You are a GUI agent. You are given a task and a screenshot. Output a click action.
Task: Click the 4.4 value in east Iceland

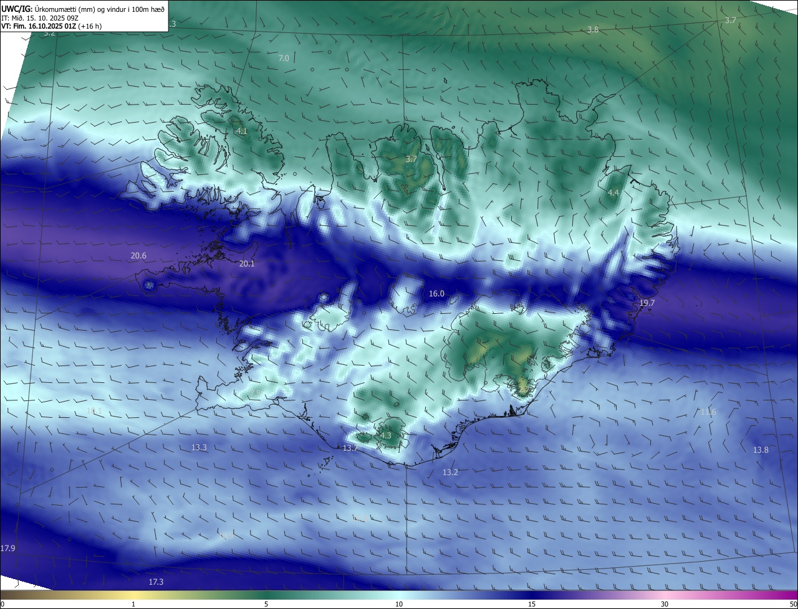613,193
